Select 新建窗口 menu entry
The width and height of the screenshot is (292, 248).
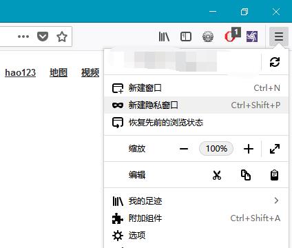point(196,88)
